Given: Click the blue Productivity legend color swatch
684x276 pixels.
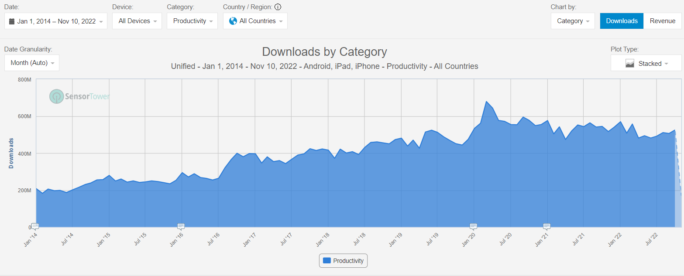Looking at the screenshot, I should coord(327,261).
